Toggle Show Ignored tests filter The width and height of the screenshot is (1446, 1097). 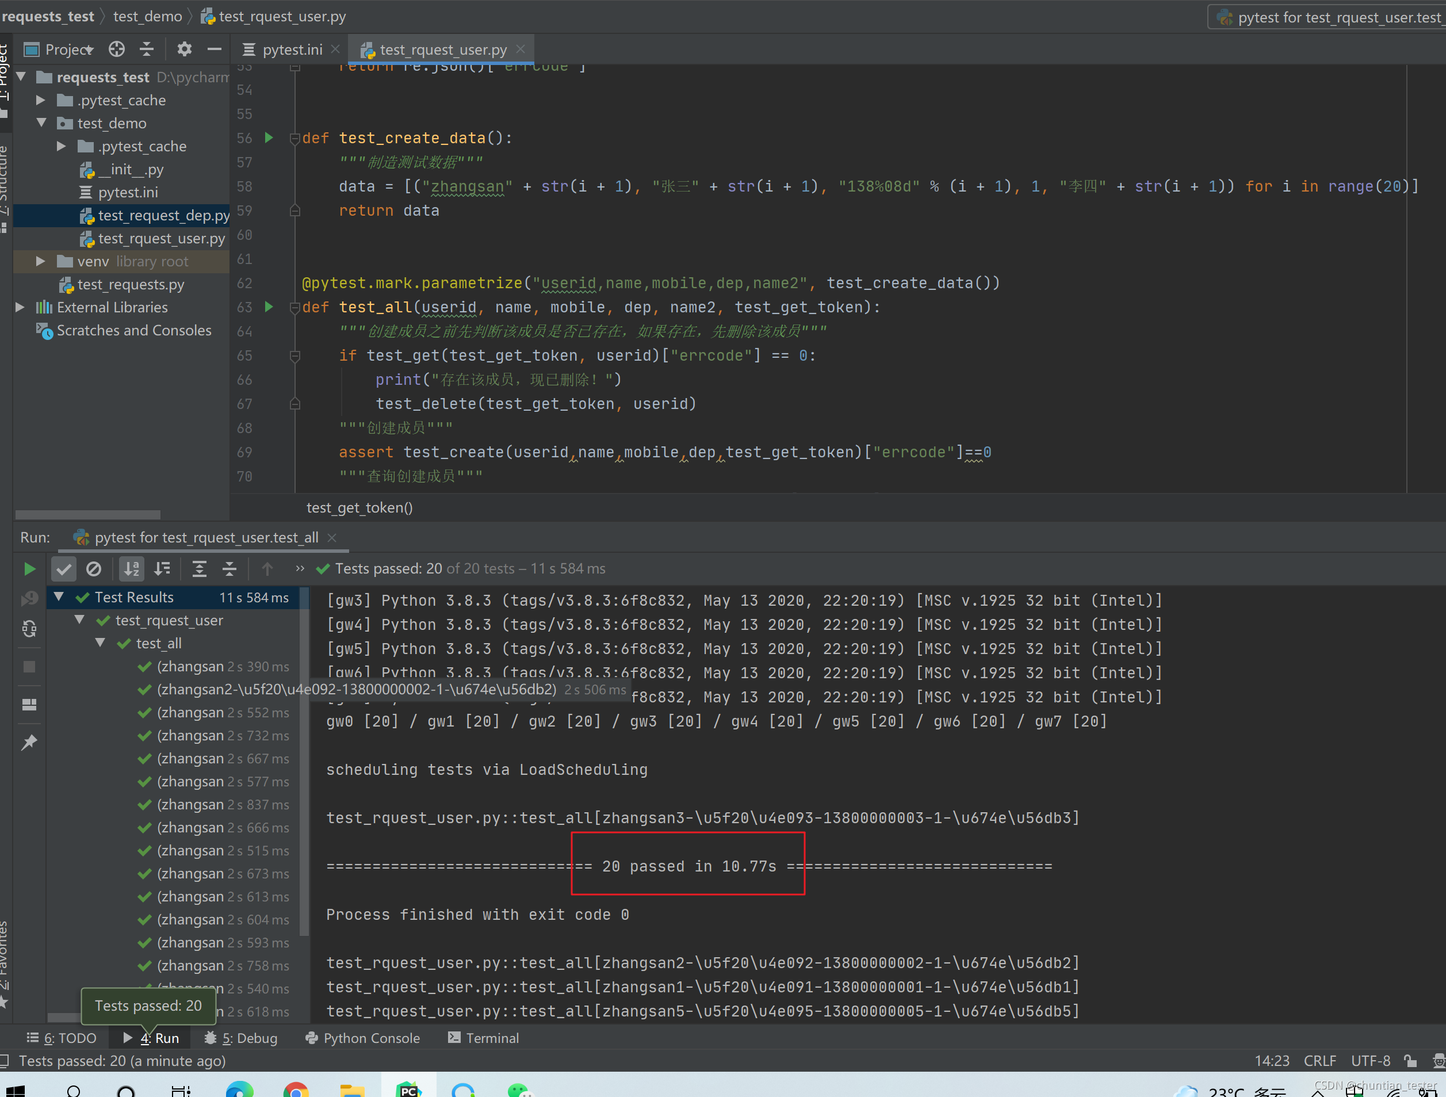94,569
